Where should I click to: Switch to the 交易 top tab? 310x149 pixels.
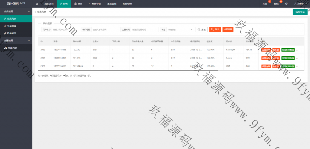pos(78,4)
